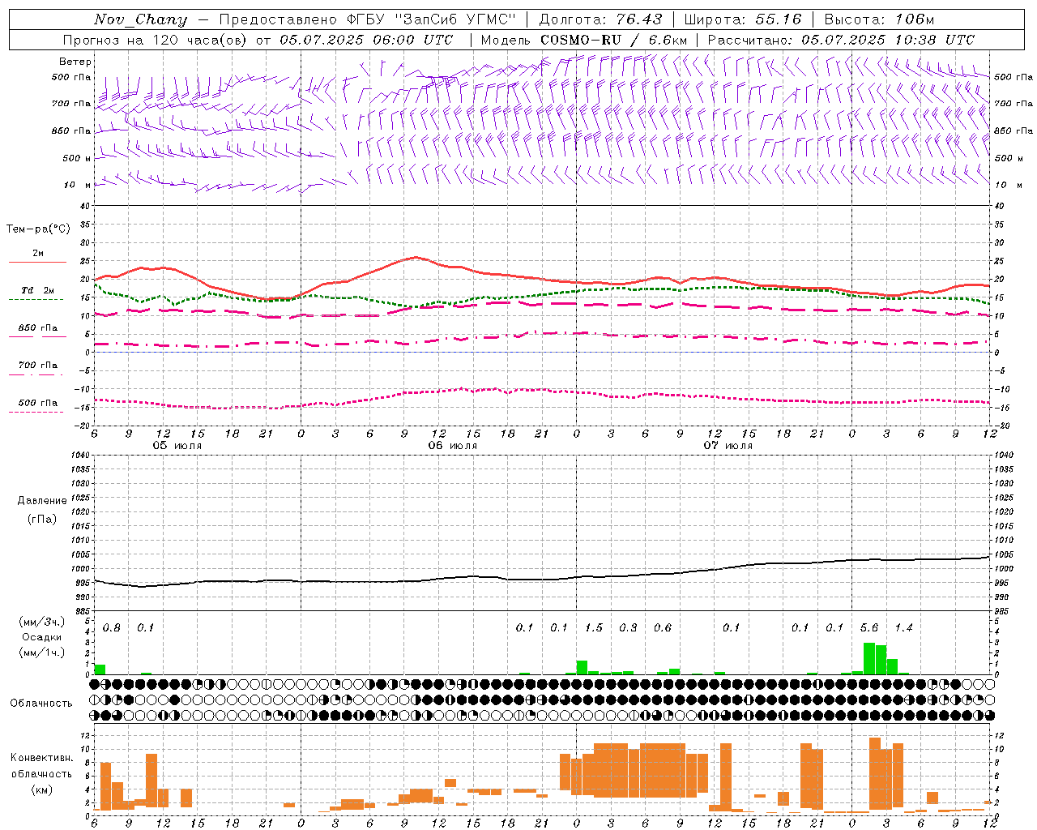Click the Nov_Chany station title
The height and width of the screenshot is (830, 1037).
[x=140, y=19]
